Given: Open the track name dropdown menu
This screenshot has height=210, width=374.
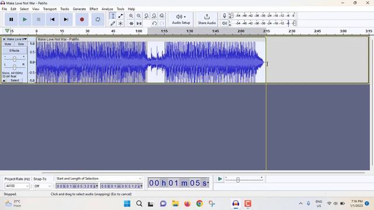Looking at the screenshot, I should coord(17,39).
